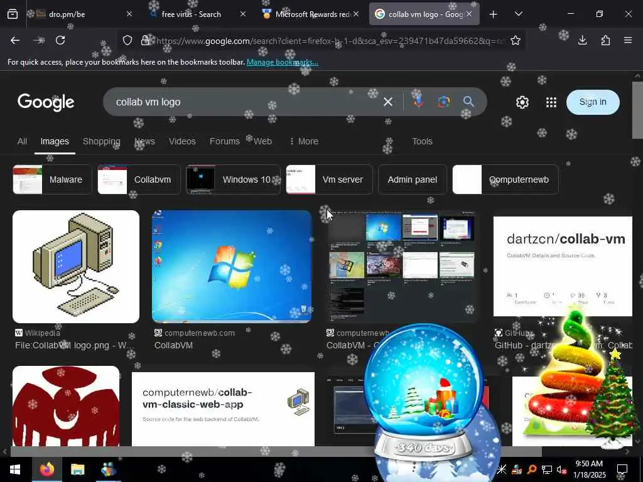The image size is (643, 482).
Task: Bookmark this page with the star icon
Action: coord(516,40)
